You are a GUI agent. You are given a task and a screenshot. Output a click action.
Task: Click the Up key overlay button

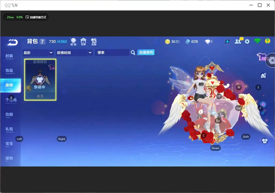[218, 121]
